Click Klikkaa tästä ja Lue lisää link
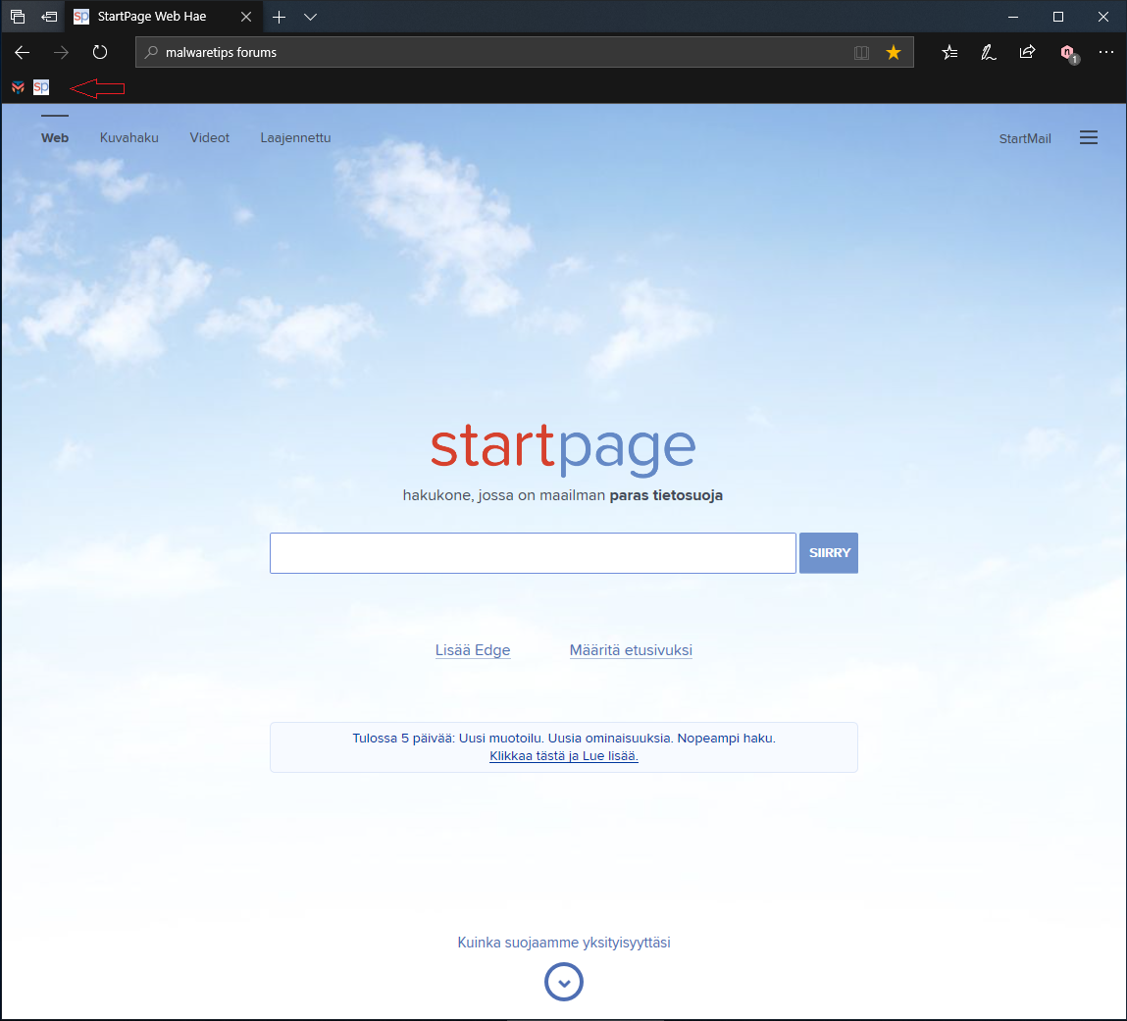This screenshot has height=1021, width=1127. click(x=563, y=756)
